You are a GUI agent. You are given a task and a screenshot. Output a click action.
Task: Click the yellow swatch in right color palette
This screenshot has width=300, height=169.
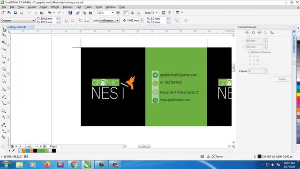298,95
